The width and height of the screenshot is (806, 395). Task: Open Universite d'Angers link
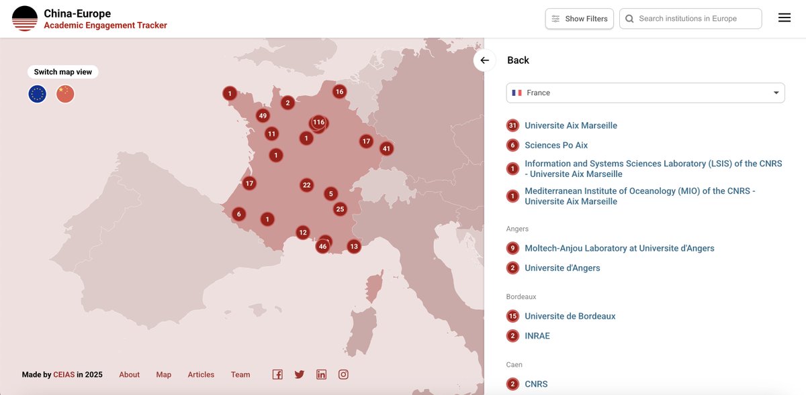562,268
